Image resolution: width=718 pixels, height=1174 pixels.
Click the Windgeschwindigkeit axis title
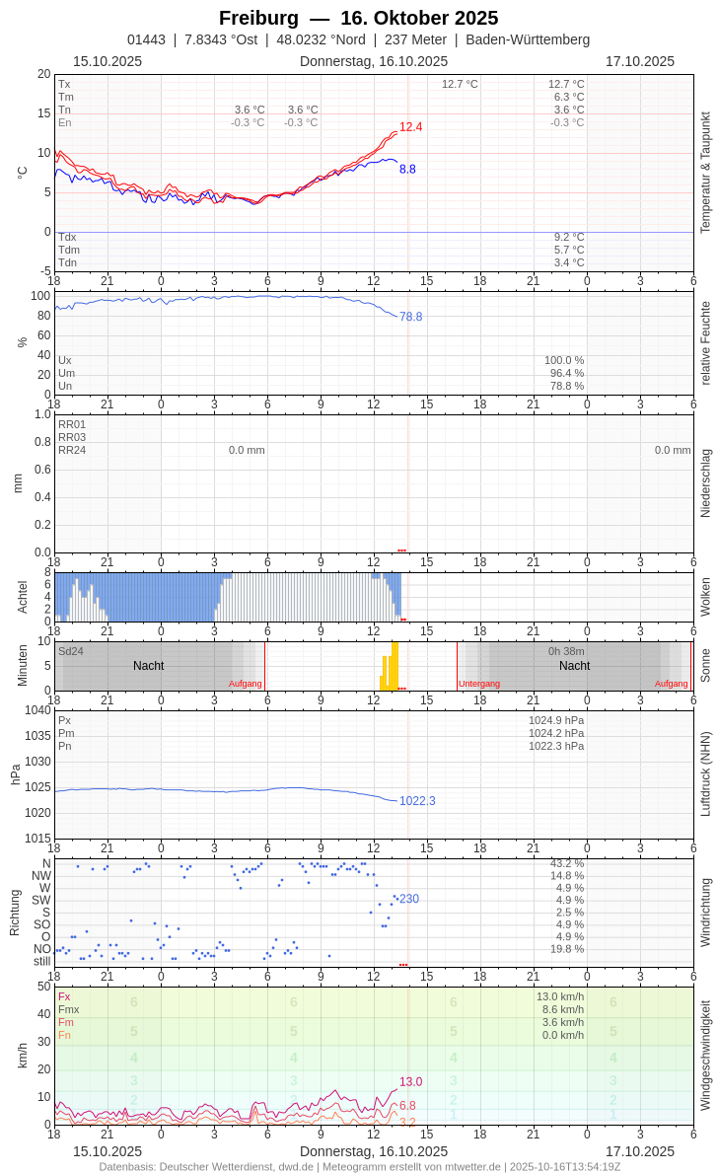coord(705,1056)
